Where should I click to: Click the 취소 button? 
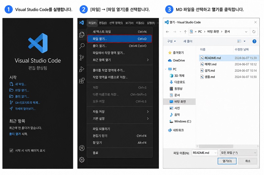tap(248, 161)
